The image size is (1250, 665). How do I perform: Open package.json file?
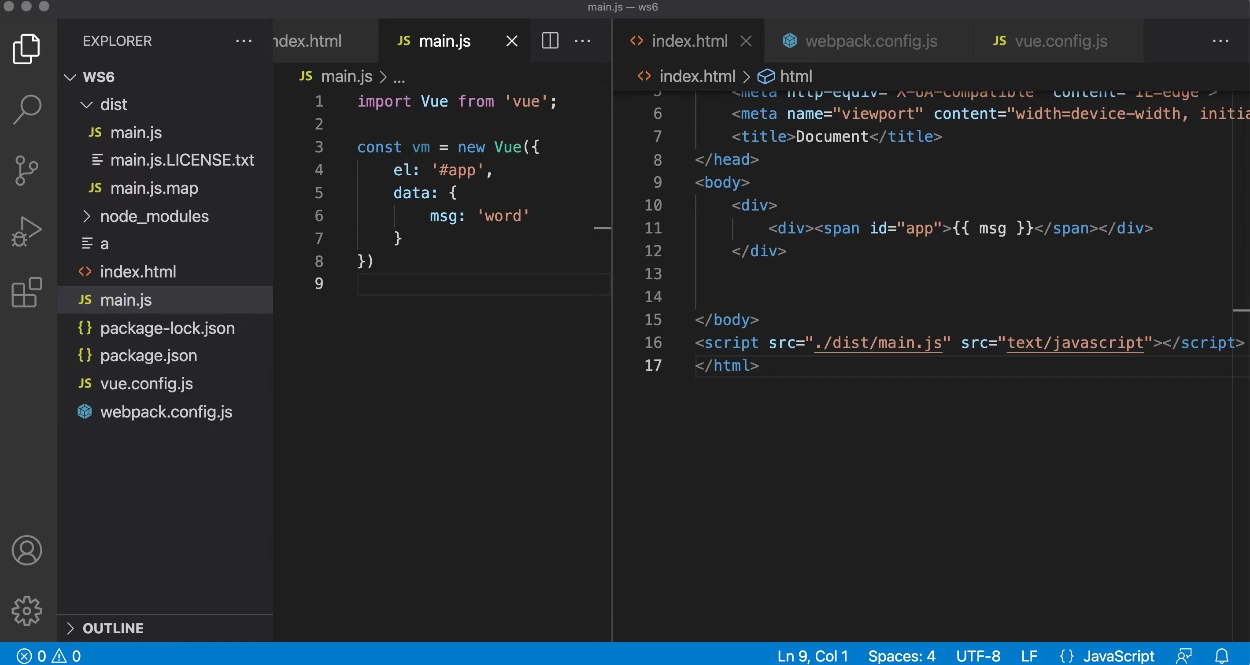tap(165, 355)
